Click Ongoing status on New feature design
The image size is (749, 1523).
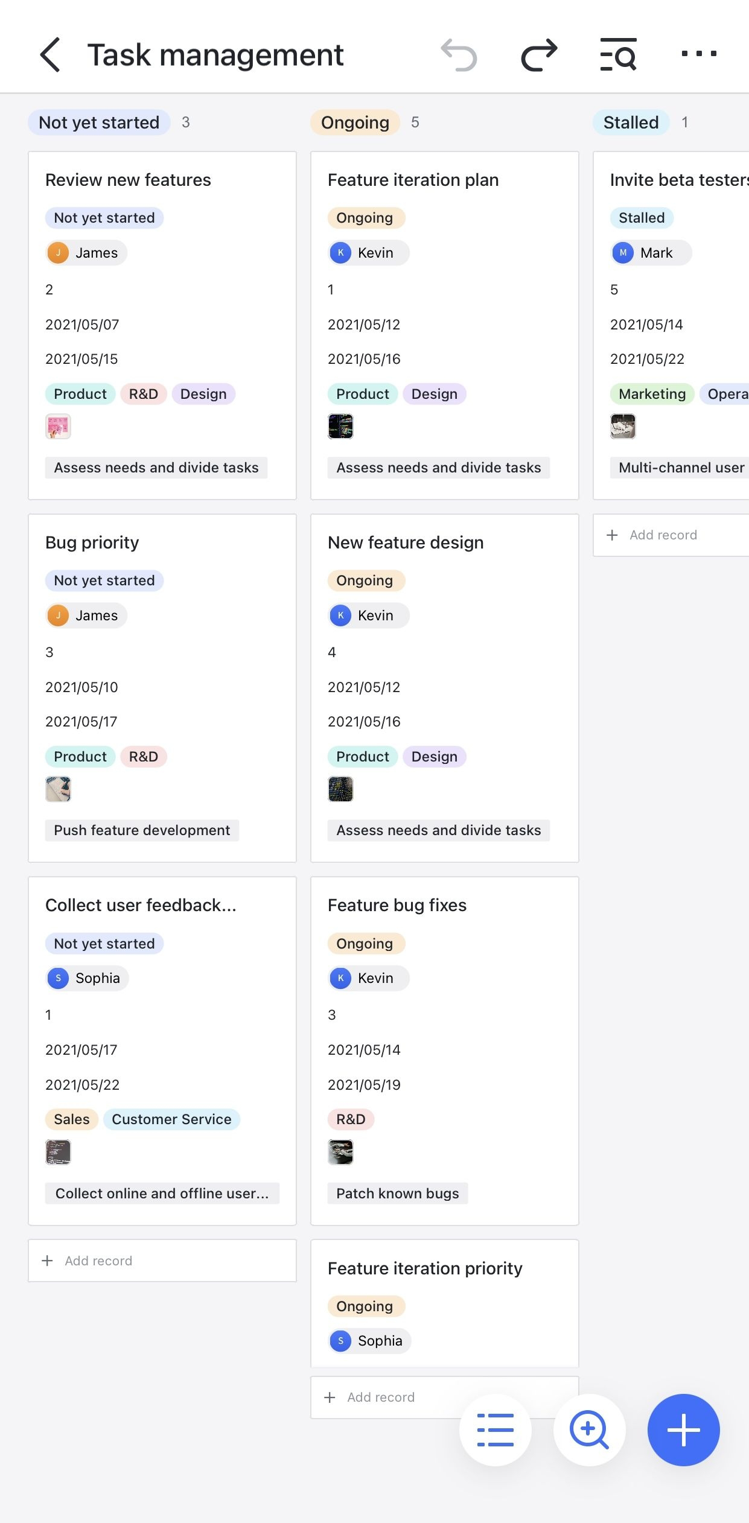coord(365,580)
